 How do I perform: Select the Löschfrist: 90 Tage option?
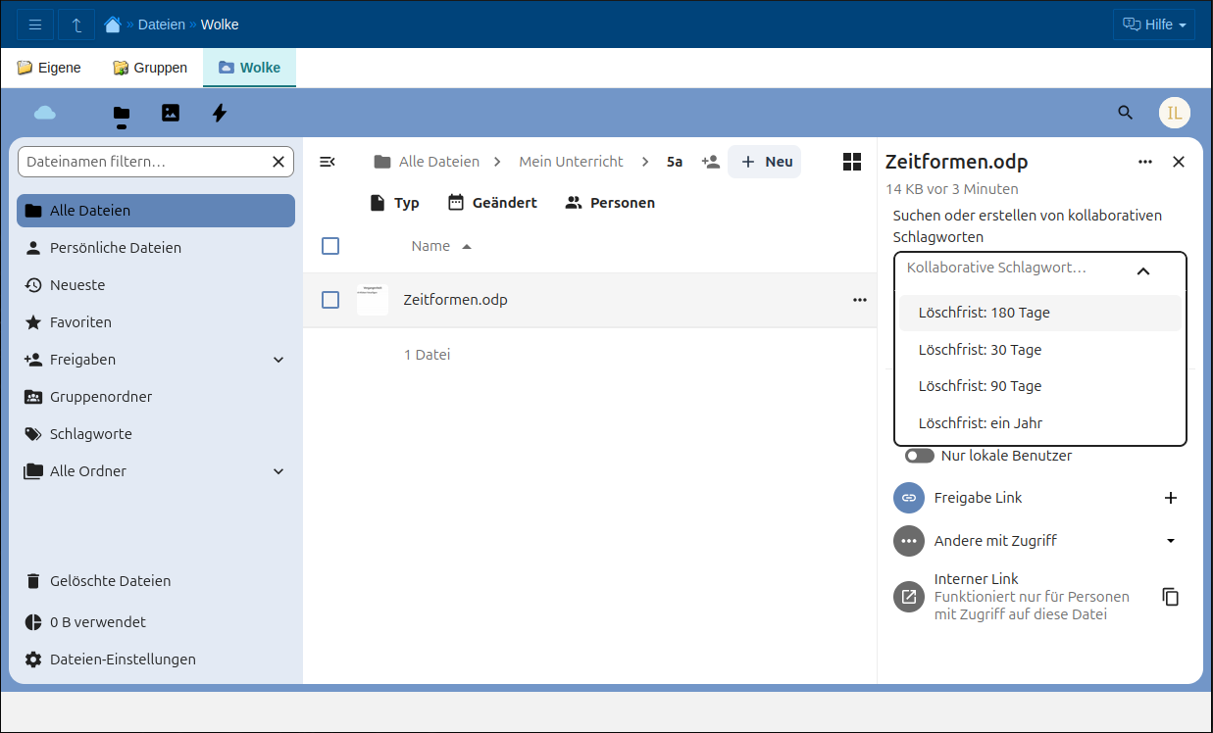980,386
